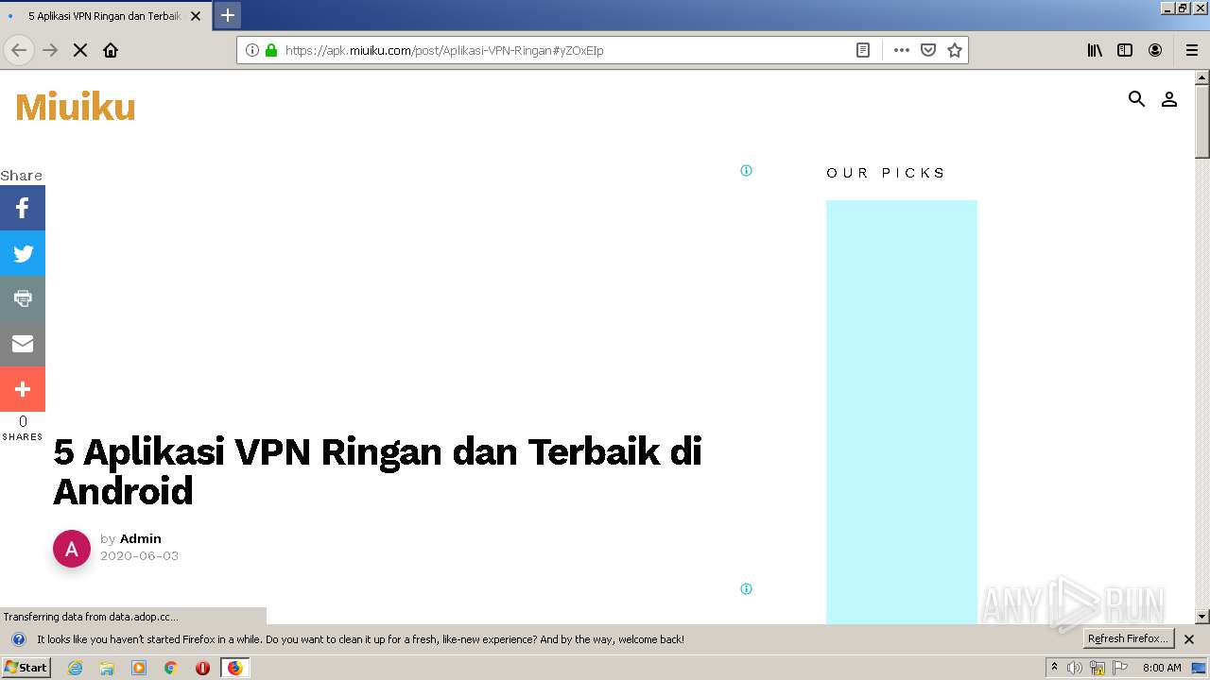Open the network tray icon
Image resolution: width=1210 pixels, height=680 pixels.
(1098, 668)
